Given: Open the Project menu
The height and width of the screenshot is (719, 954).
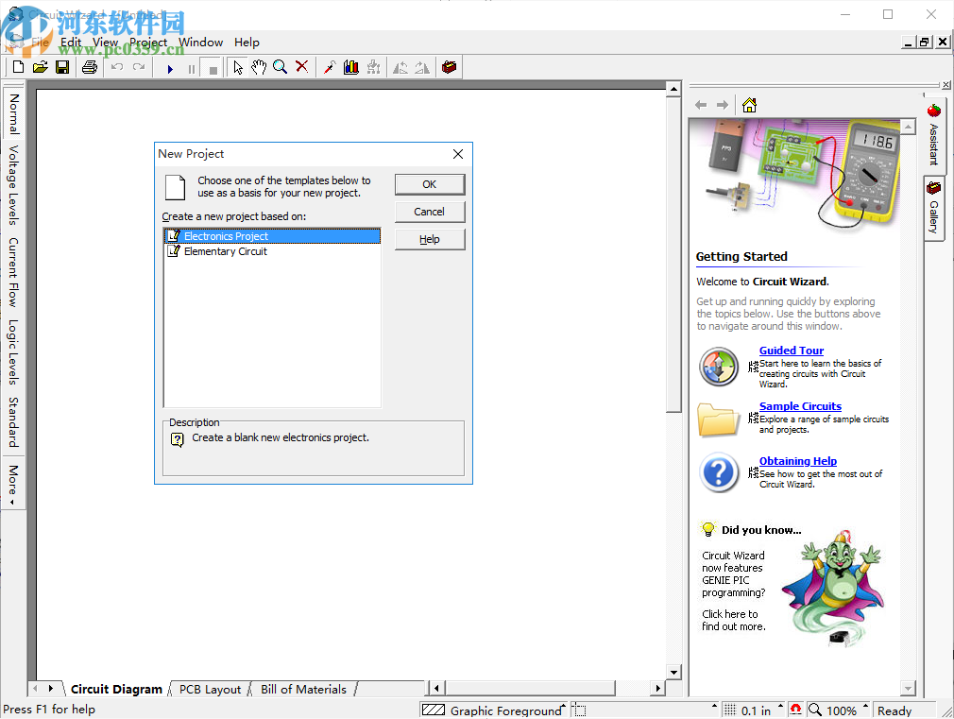Looking at the screenshot, I should (x=148, y=42).
